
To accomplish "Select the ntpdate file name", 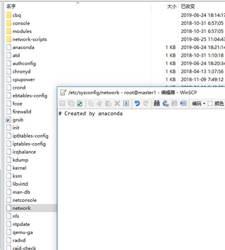I will tap(21, 224).
